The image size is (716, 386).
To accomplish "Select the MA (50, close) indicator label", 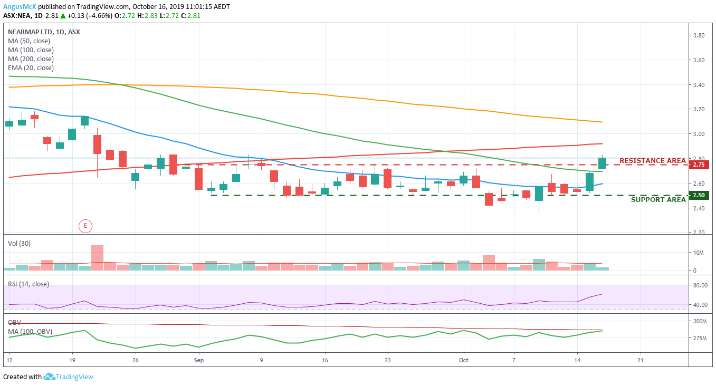I will click(x=29, y=41).
